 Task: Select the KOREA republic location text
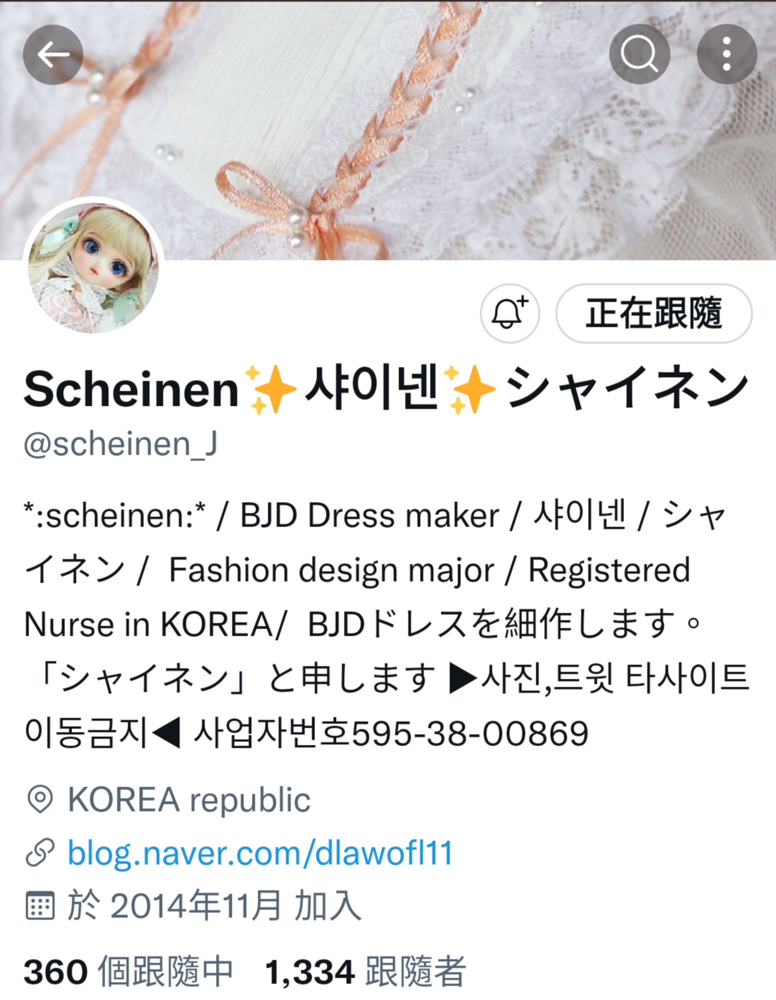pos(189,800)
